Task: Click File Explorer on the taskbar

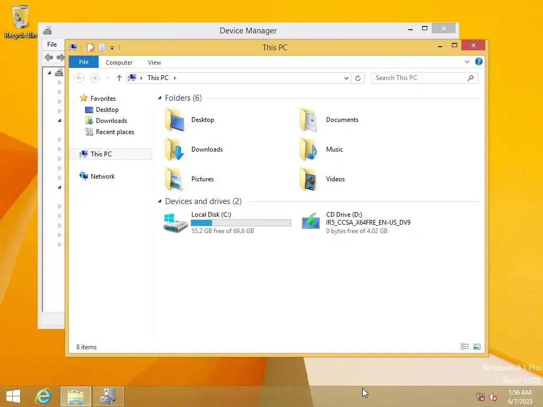Action: (76, 396)
